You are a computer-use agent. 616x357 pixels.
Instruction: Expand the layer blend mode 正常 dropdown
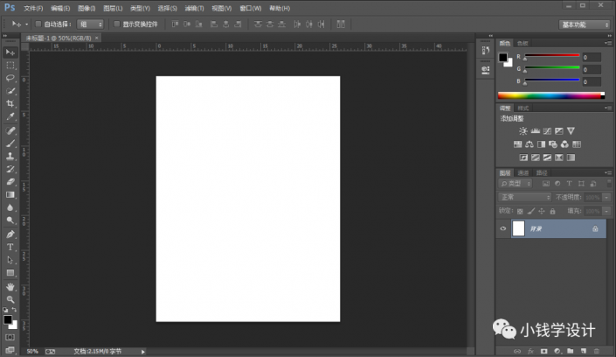point(524,198)
